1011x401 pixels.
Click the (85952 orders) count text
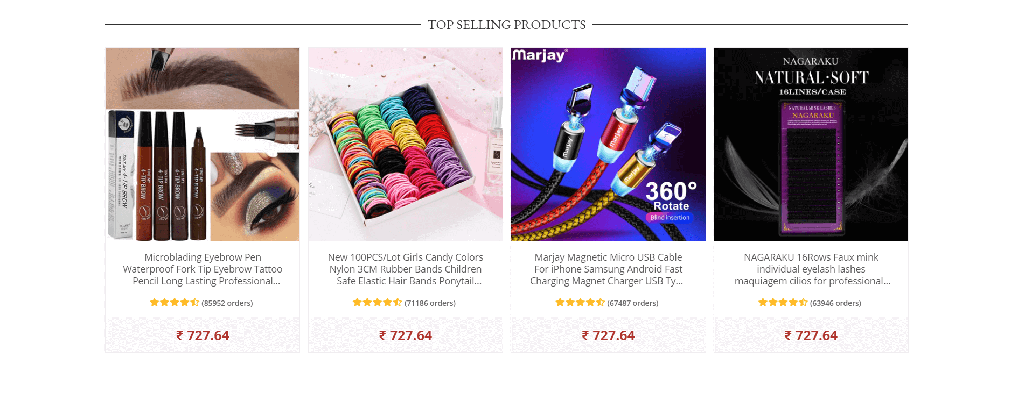(x=227, y=303)
